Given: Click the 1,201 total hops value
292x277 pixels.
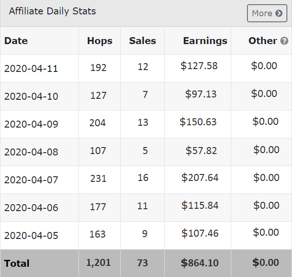Looking at the screenshot, I should pyautogui.click(x=98, y=263).
